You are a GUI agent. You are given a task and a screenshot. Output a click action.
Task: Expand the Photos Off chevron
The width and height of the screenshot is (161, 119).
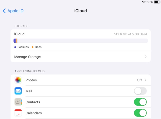tap(145, 80)
